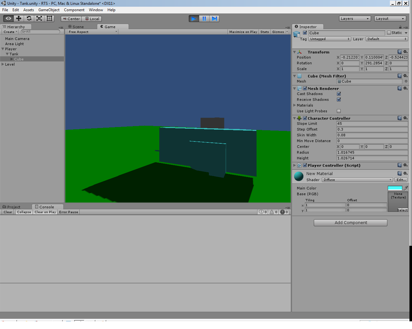Click the Step frame button
The height and width of the screenshot is (329, 412).
214,19
